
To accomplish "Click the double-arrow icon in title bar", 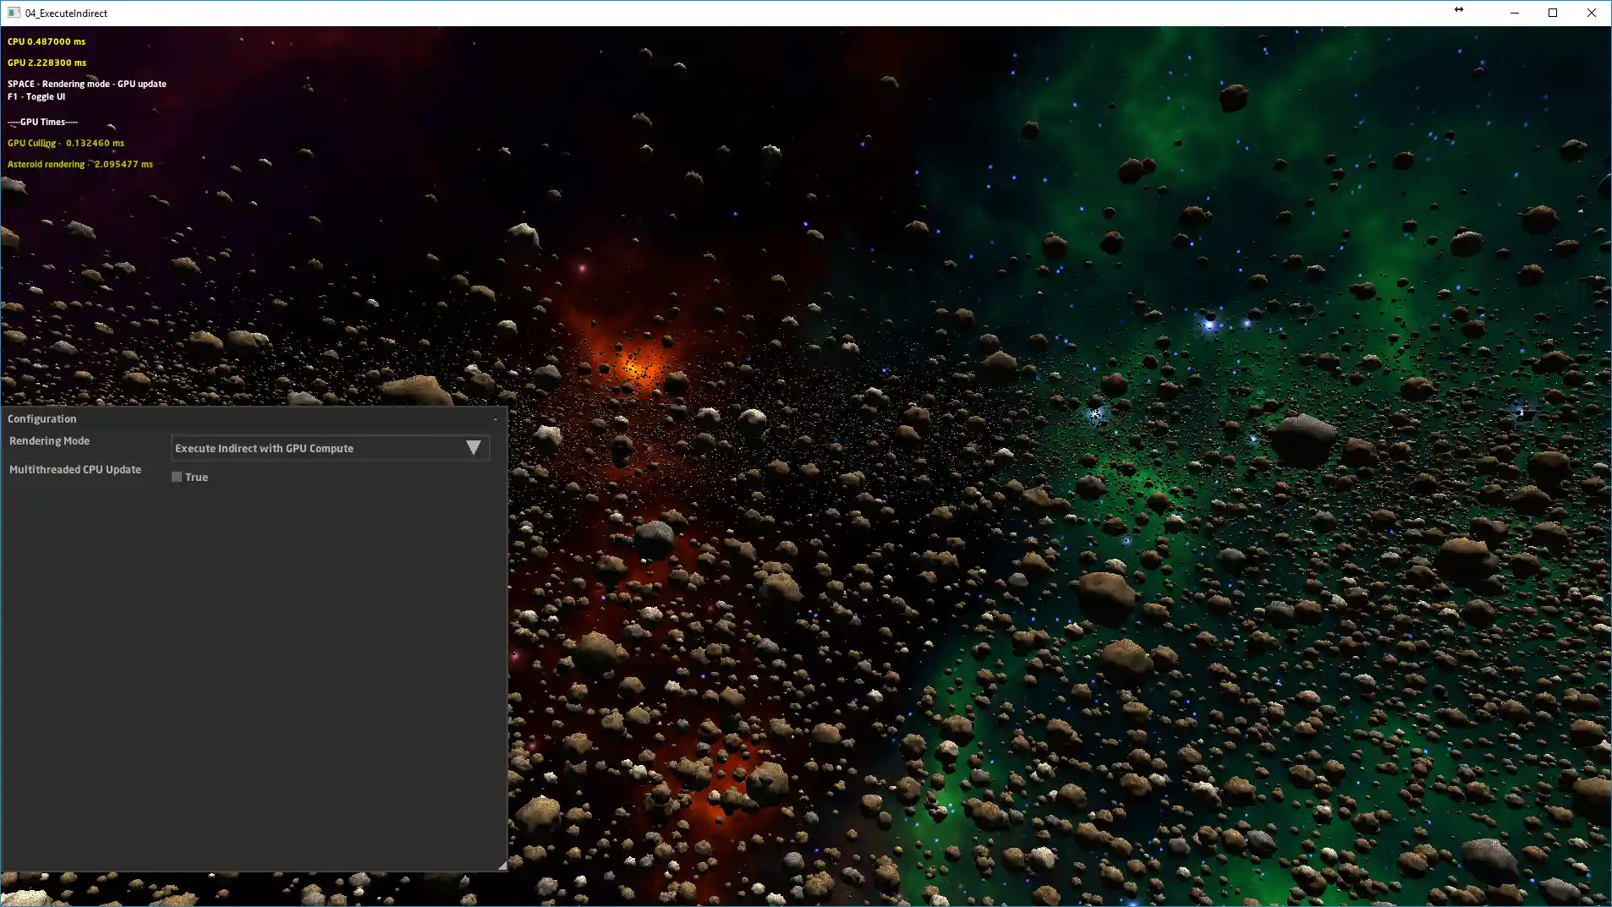I will point(1459,9).
